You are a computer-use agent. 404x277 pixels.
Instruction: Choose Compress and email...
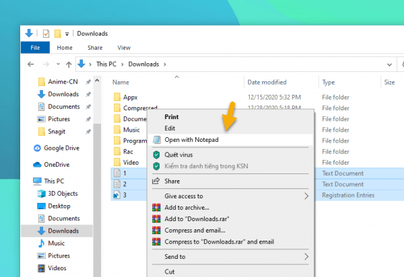click(x=195, y=230)
